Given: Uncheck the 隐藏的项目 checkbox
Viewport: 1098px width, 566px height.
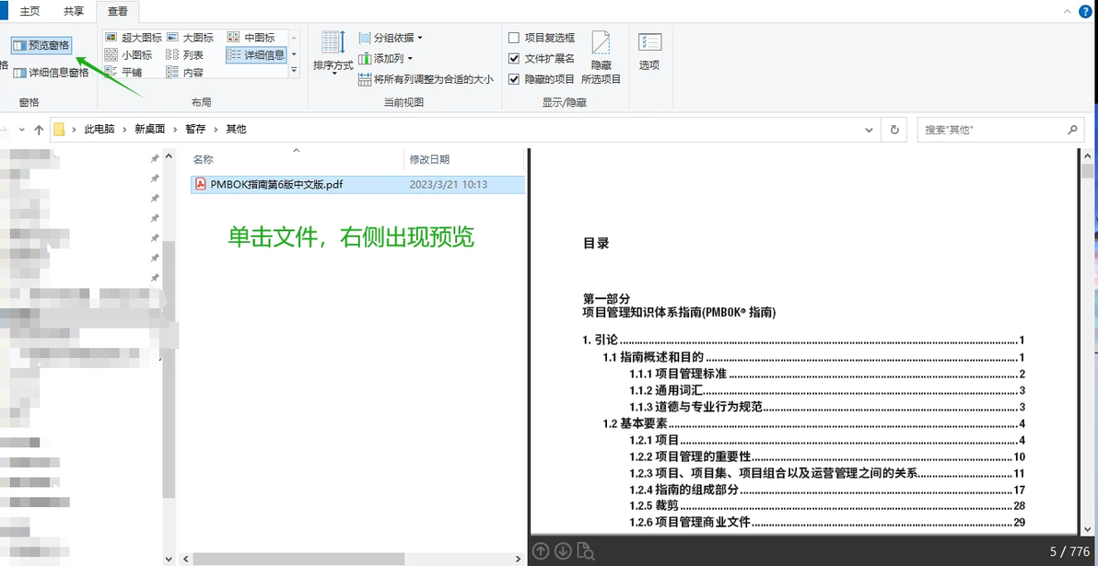Looking at the screenshot, I should click(514, 80).
